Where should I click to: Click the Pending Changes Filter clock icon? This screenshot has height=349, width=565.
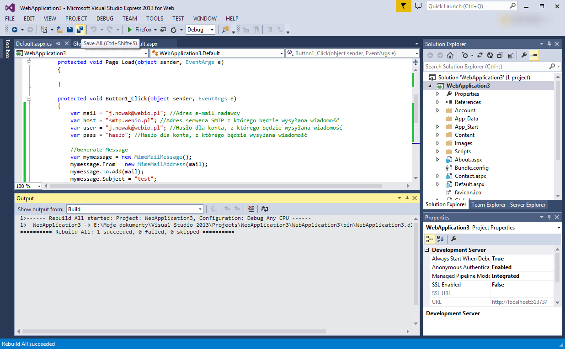tap(465, 55)
